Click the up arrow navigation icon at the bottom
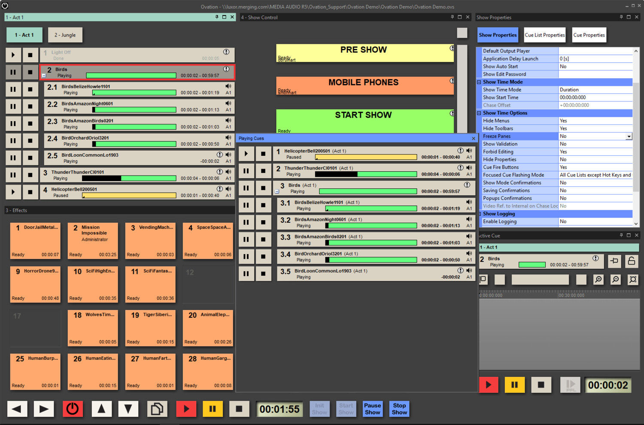Image resolution: width=644 pixels, height=425 pixels. [102, 409]
